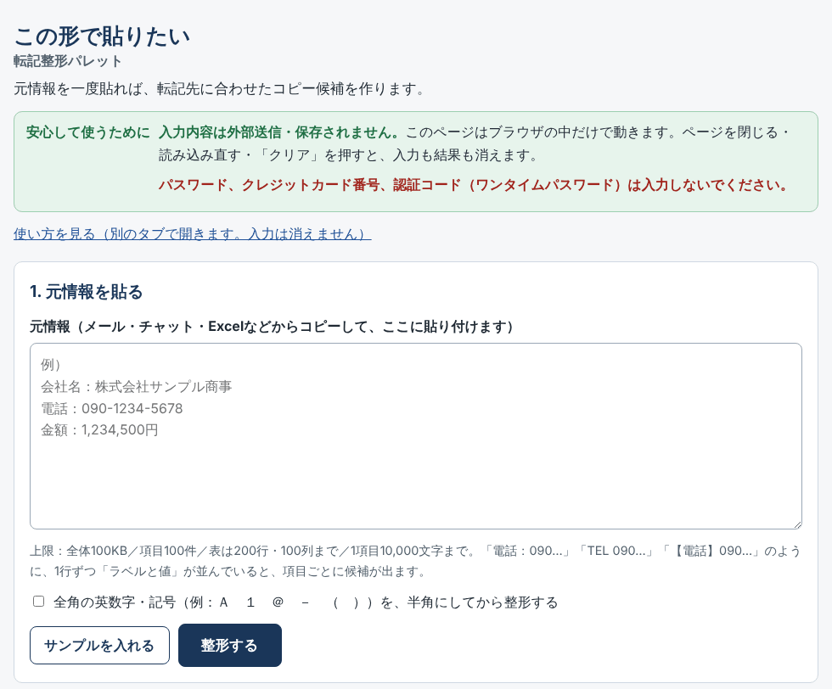Select the 転記整形パレット subtitle text

click(68, 61)
